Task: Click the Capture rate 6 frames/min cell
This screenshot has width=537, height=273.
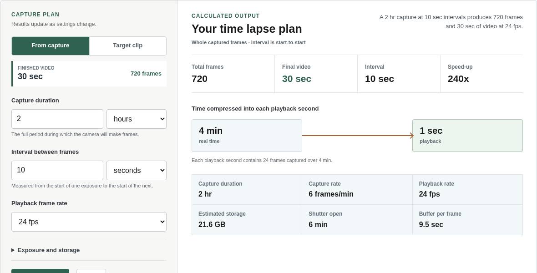Action: (357, 189)
